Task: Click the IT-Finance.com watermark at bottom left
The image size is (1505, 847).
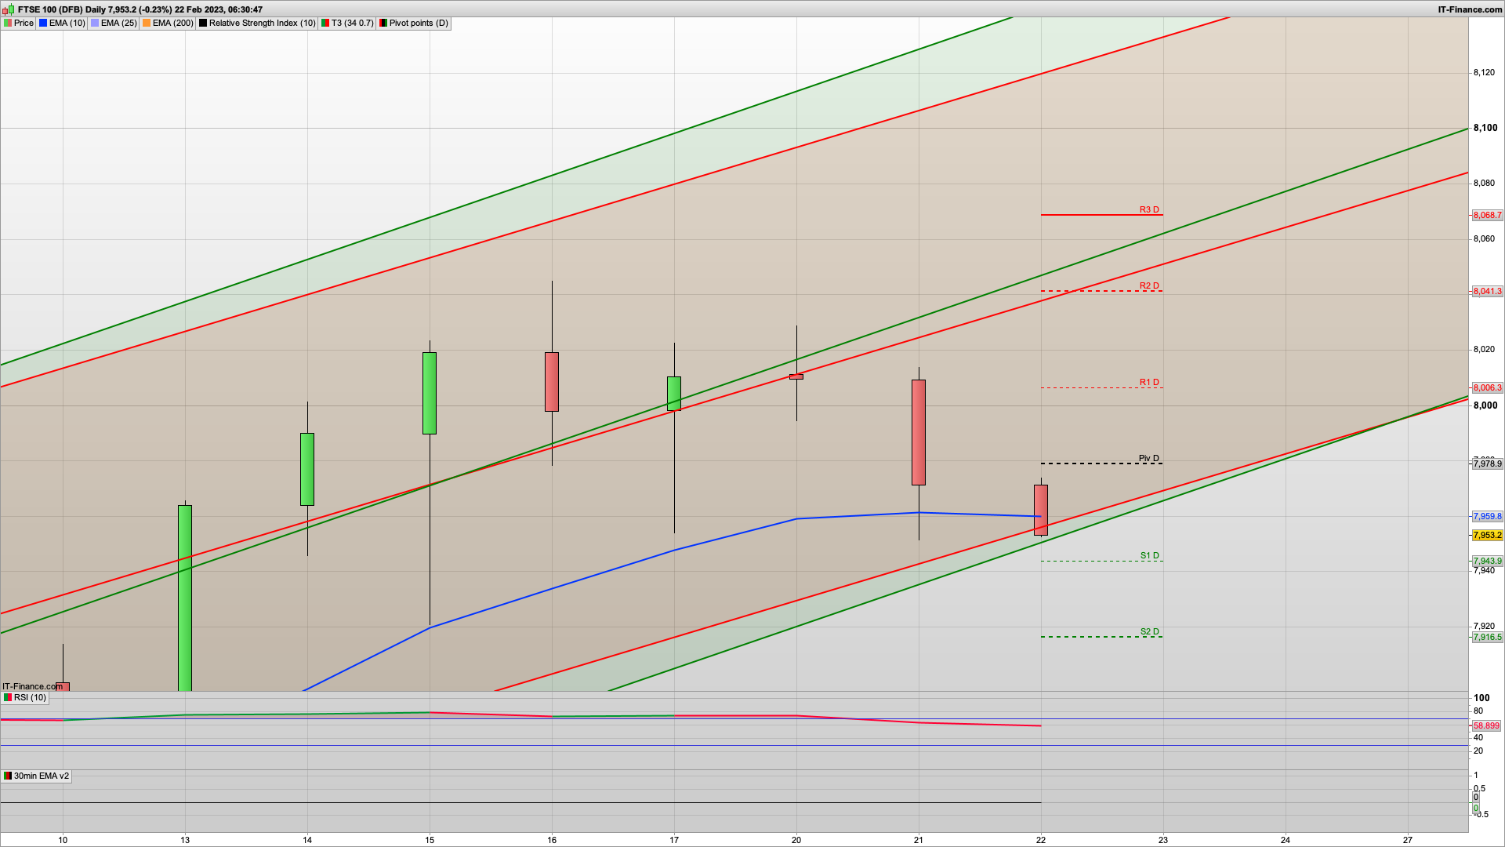Action: 32,686
